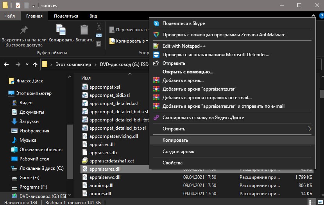Collapse the ribbon with chevron
The height and width of the screenshot is (205, 324).
pos(313,16)
